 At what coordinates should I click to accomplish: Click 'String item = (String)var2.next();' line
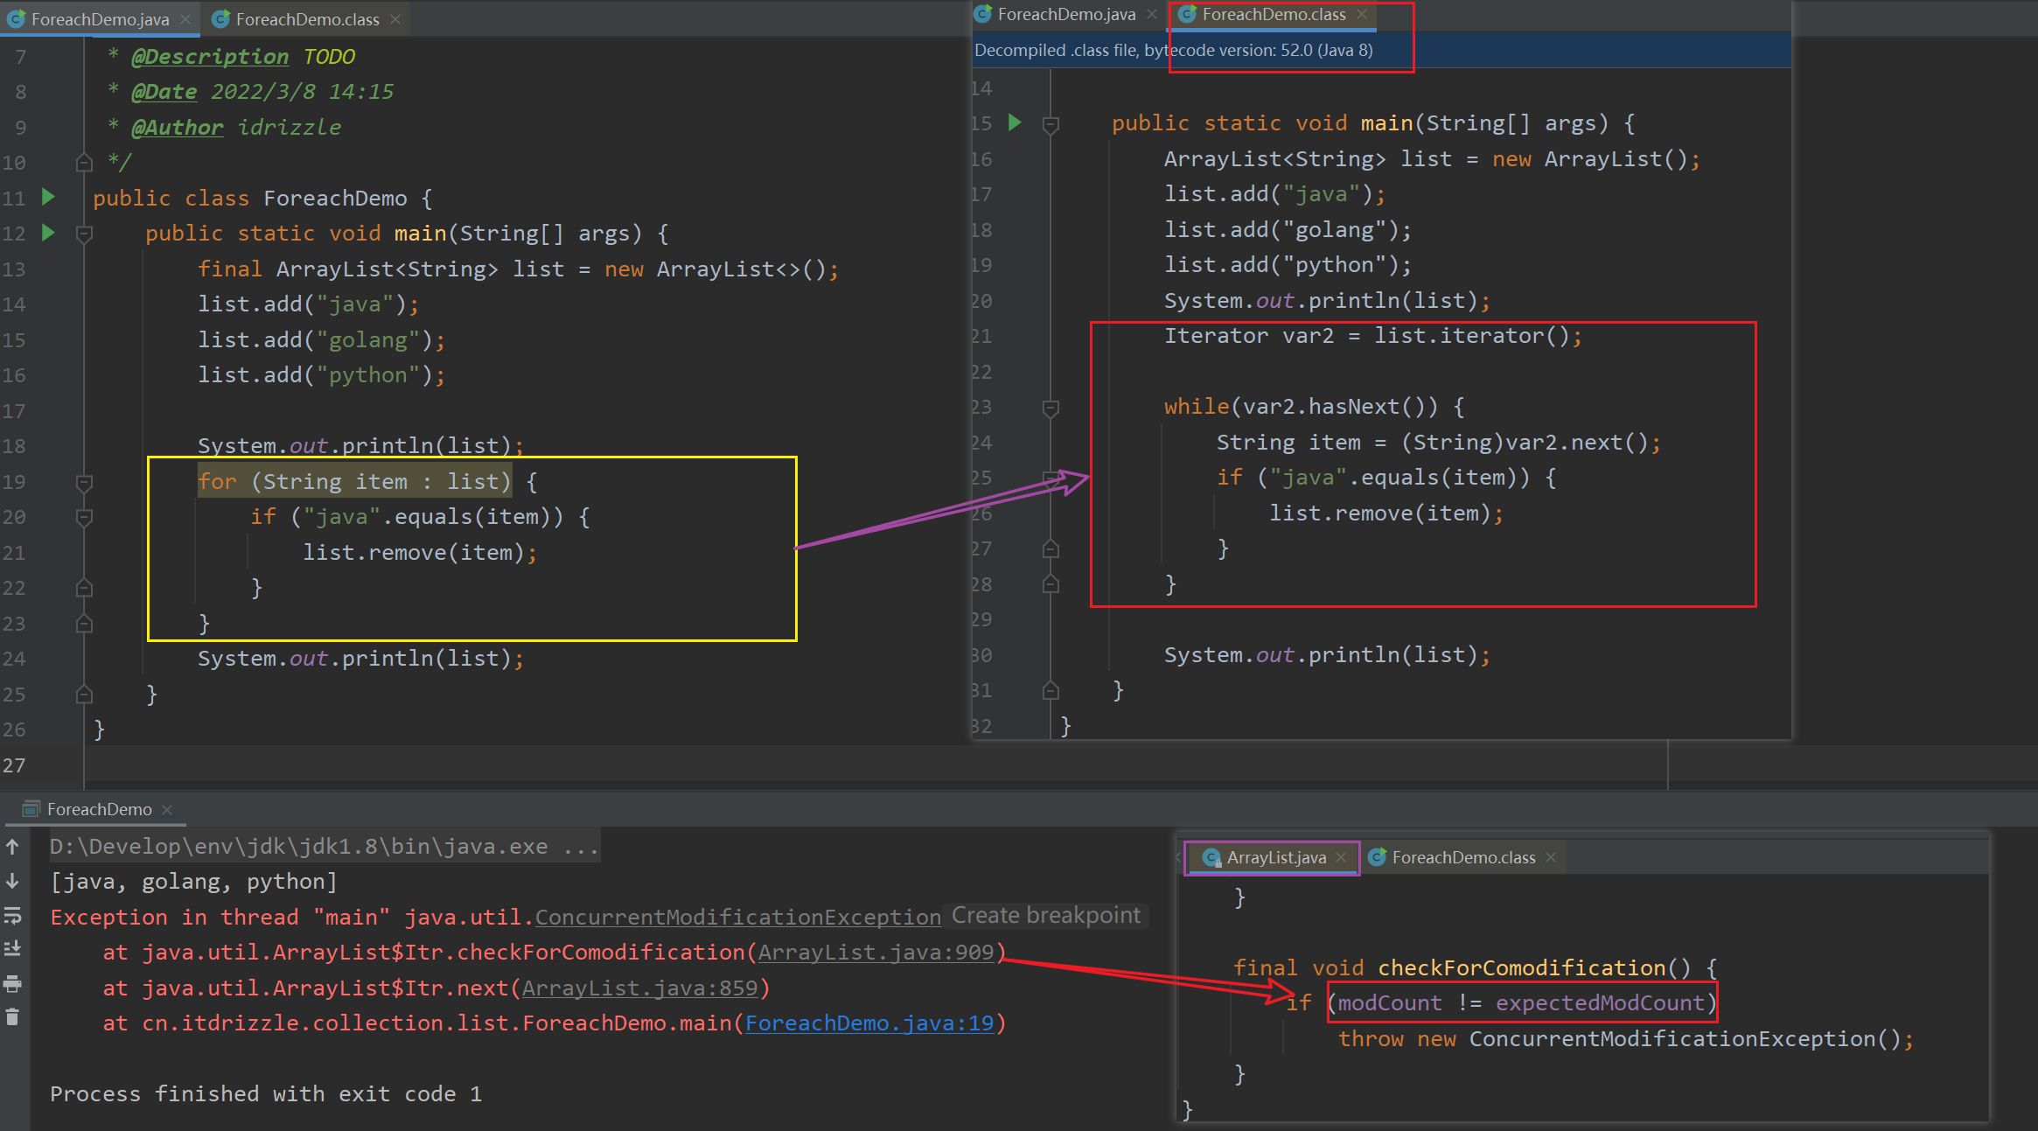click(1438, 443)
